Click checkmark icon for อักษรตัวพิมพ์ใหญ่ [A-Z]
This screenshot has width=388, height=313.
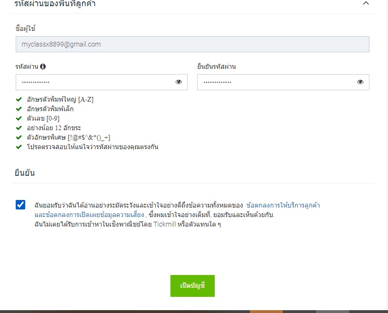click(x=19, y=100)
